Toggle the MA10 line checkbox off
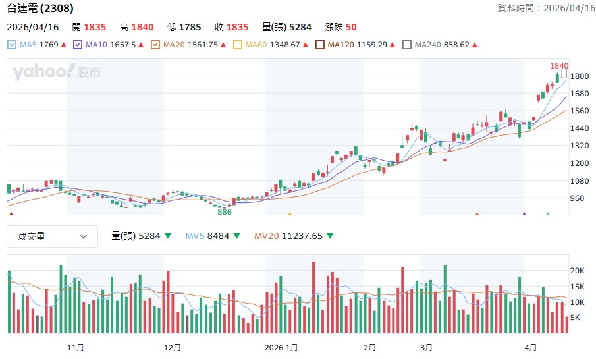 [78, 45]
